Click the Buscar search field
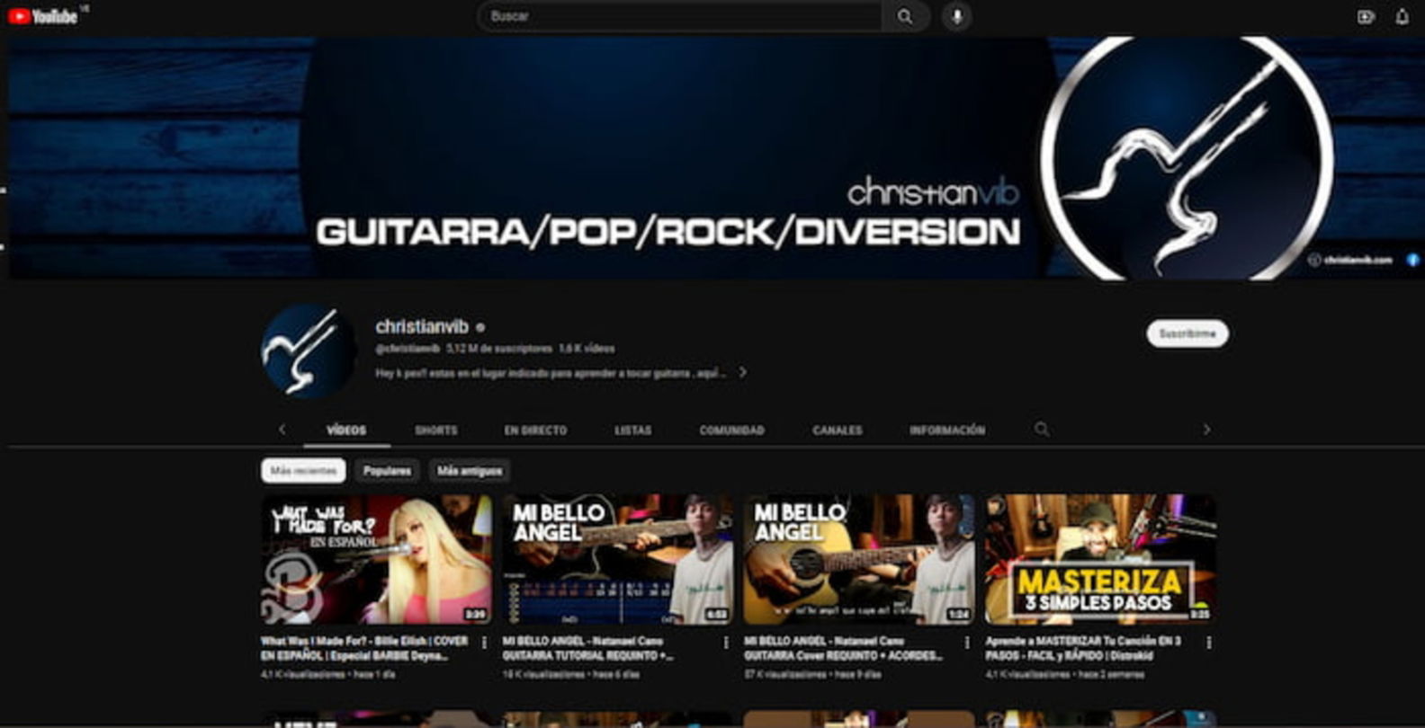This screenshot has width=1425, height=728. tap(680, 16)
